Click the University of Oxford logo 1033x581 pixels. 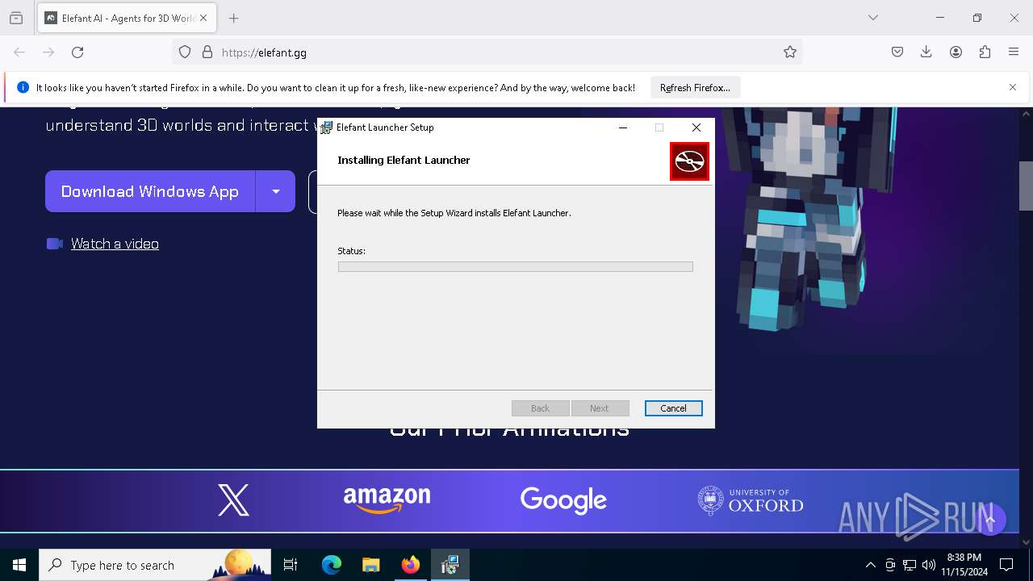[x=751, y=500]
